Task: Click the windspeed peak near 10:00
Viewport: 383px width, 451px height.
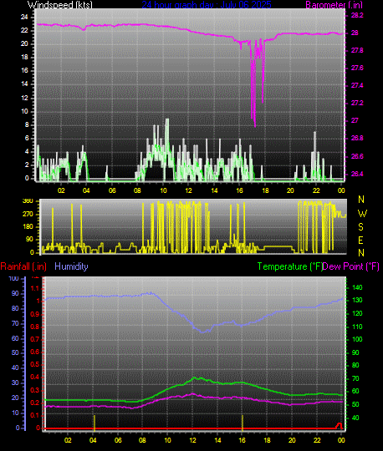Action: (x=167, y=120)
